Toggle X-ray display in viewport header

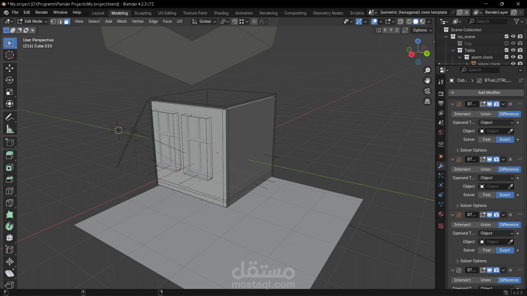(x=401, y=22)
